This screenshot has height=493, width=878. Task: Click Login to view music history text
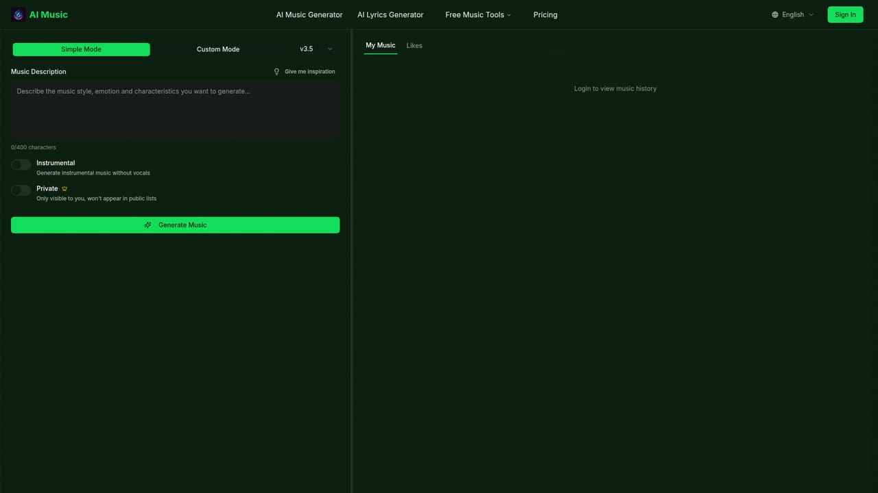click(x=615, y=88)
